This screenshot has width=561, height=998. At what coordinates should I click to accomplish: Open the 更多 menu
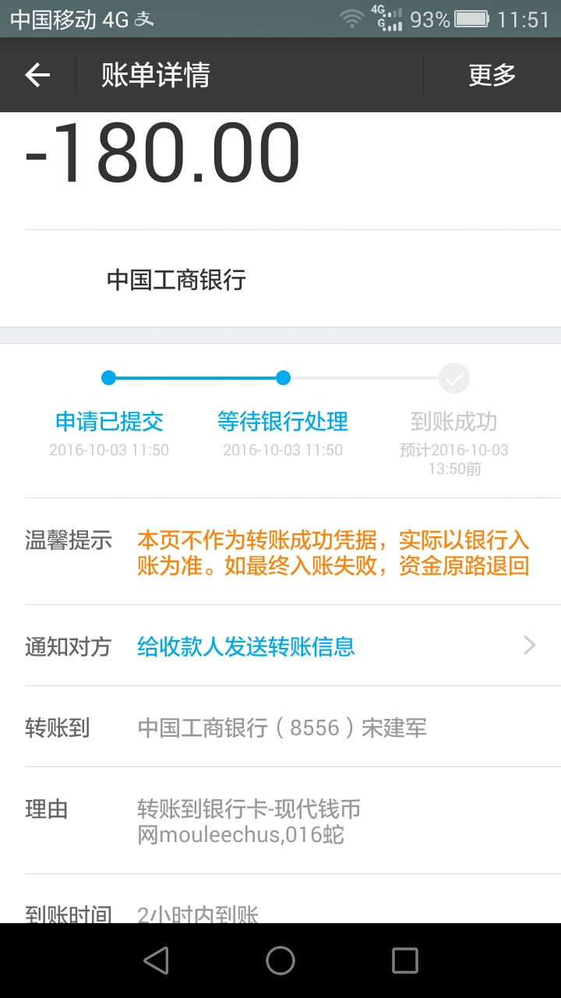[492, 75]
